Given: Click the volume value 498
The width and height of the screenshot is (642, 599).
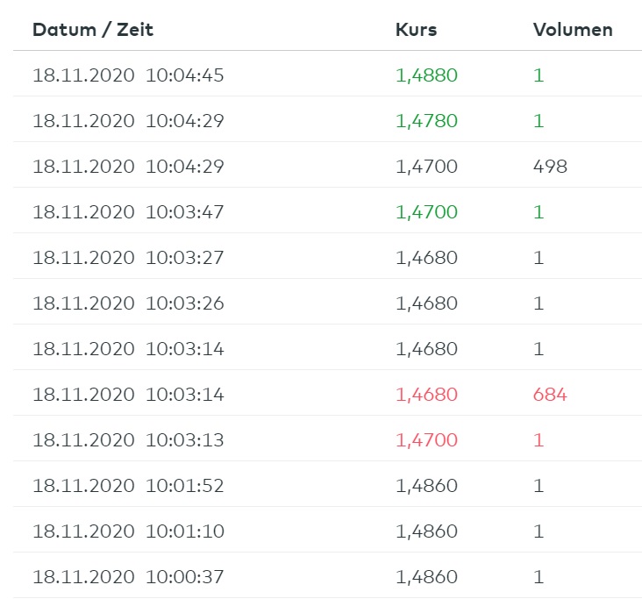Looking at the screenshot, I should (x=550, y=167).
